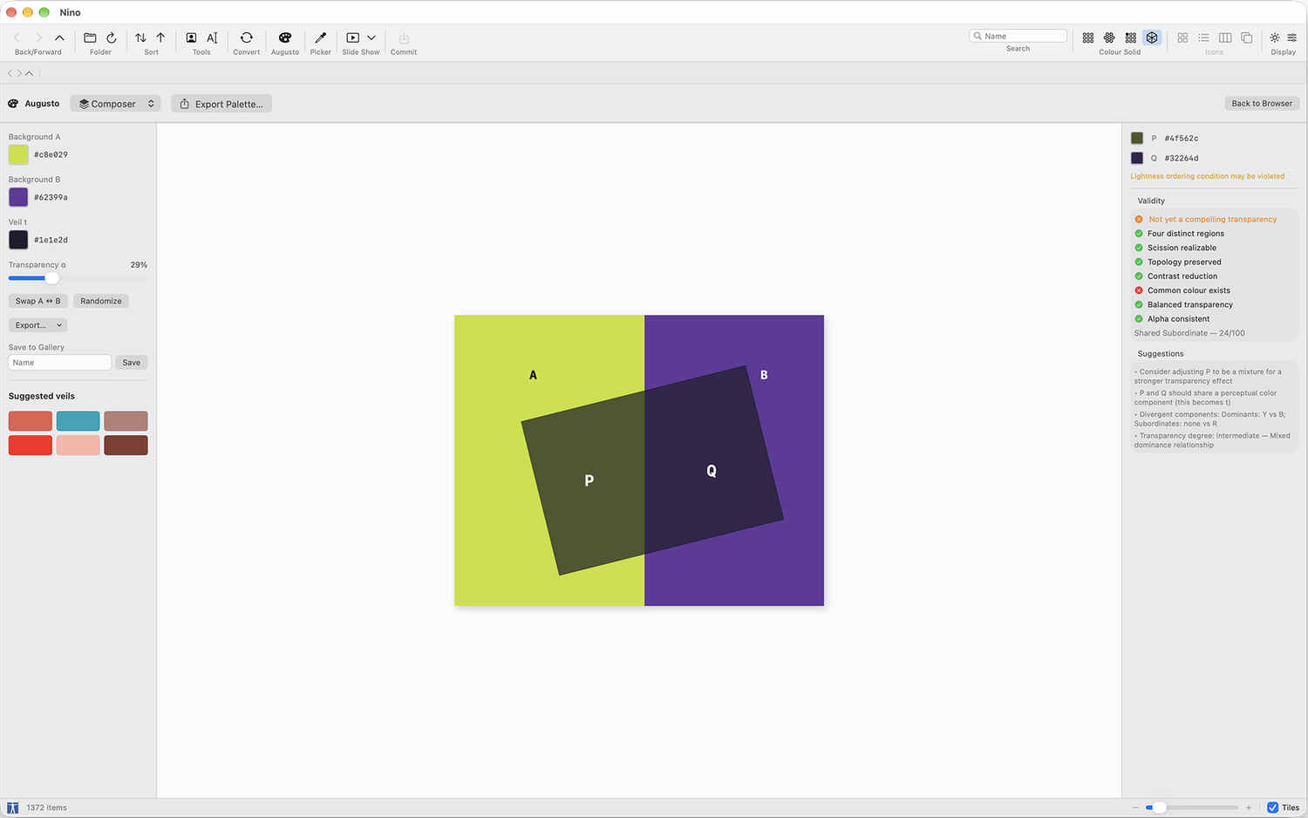Activate the Picker eyedropper tool

(x=321, y=37)
